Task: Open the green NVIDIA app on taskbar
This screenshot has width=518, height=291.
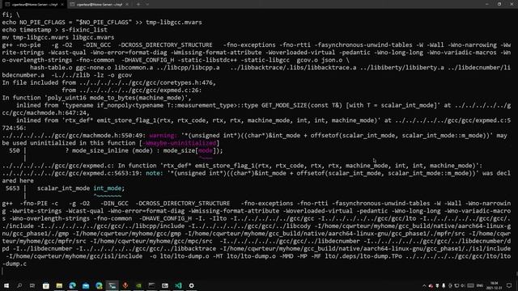Action: tap(138, 285)
